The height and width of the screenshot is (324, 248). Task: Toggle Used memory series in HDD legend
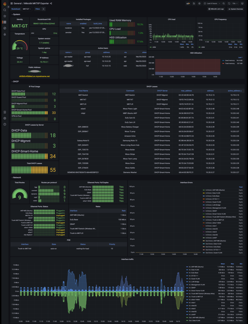click(230, 61)
